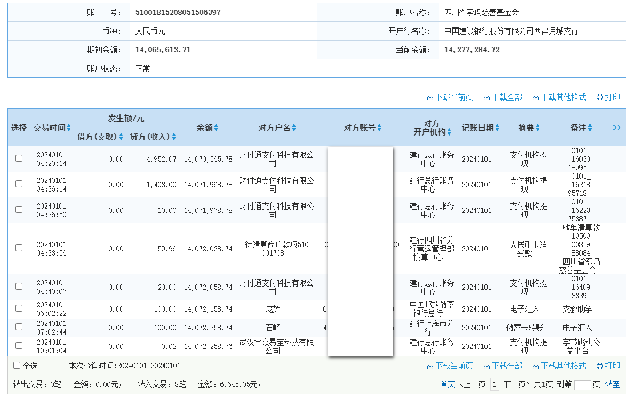Screen dimensions: 630x397
Task: Sort by 贷方(收入) column arrows
Action: tap(173, 137)
